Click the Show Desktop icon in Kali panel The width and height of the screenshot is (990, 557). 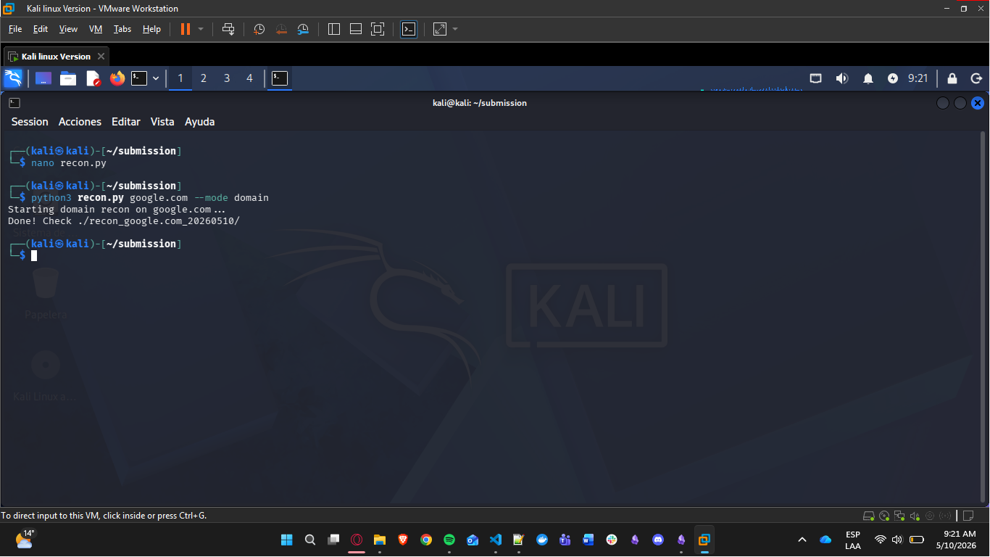tap(43, 78)
